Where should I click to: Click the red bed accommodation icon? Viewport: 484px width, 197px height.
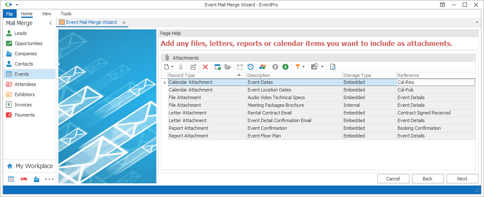[24, 179]
